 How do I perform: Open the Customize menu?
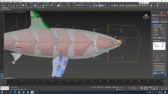(x=68, y=3)
